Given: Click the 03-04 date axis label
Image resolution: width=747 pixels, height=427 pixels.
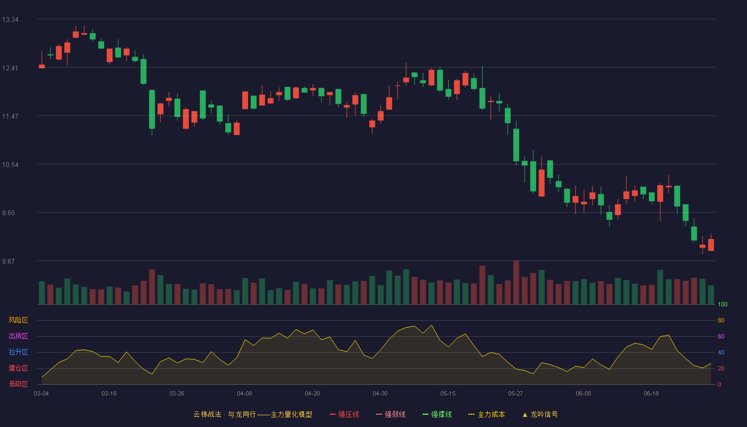Looking at the screenshot, I should coord(42,393).
